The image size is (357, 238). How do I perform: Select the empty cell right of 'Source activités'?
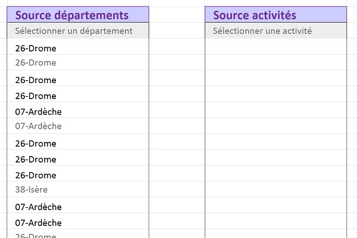coord(352,15)
